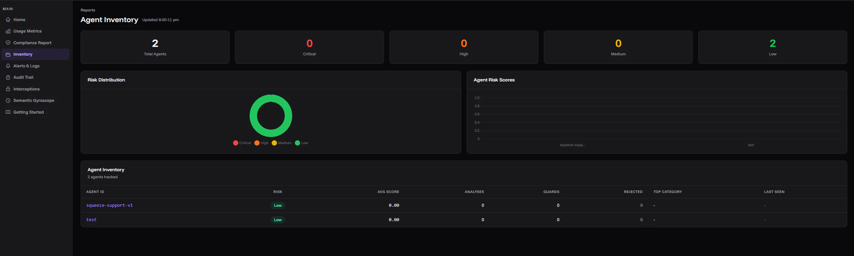The height and width of the screenshot is (256, 854).
Task: Click avg score 0.00 for test agent
Action: [394, 220]
